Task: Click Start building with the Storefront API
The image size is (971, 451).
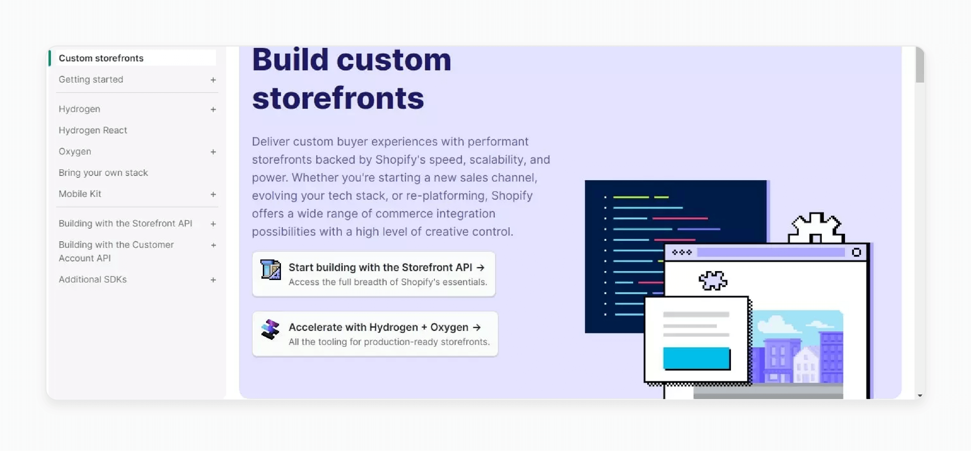Action: tap(374, 274)
